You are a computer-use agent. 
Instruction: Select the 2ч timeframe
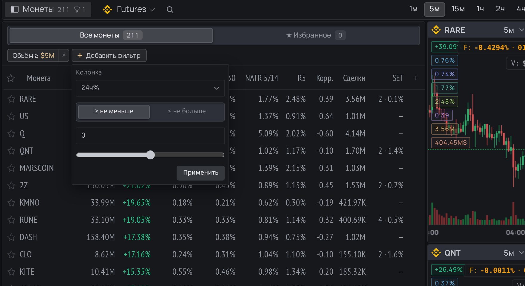pos(500,9)
